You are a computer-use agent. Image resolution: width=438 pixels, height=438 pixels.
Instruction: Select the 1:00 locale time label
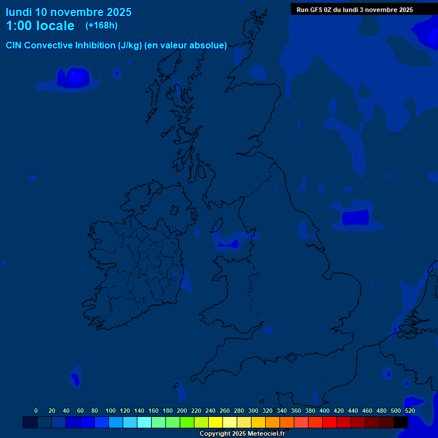pos(40,26)
